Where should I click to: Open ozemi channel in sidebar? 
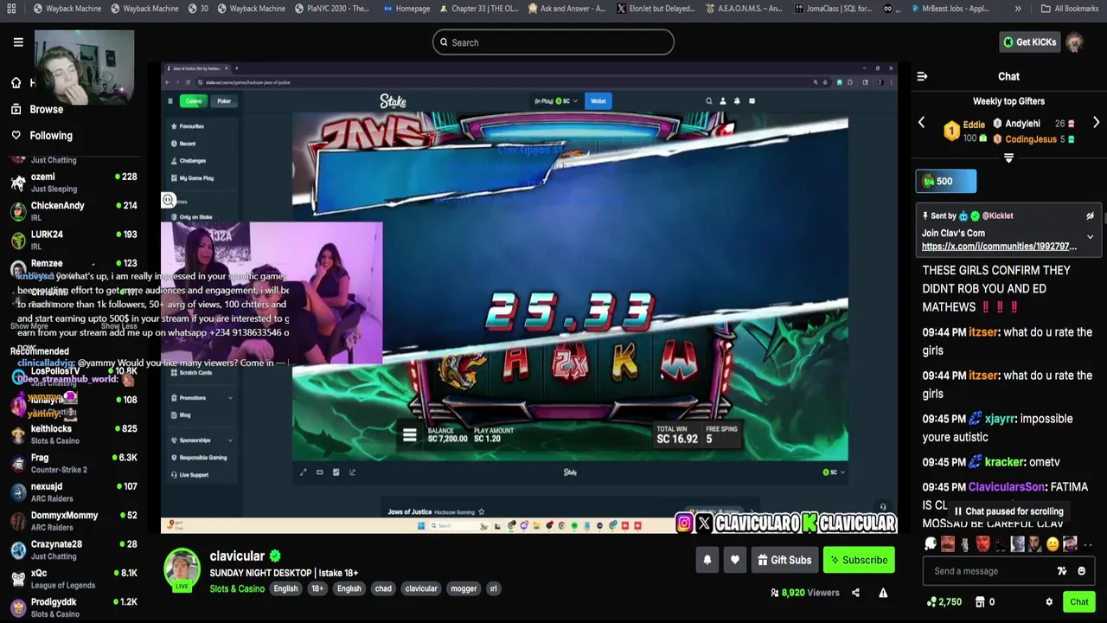(74, 182)
